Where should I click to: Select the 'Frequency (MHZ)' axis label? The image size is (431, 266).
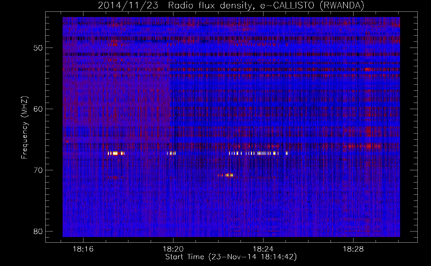(25, 128)
